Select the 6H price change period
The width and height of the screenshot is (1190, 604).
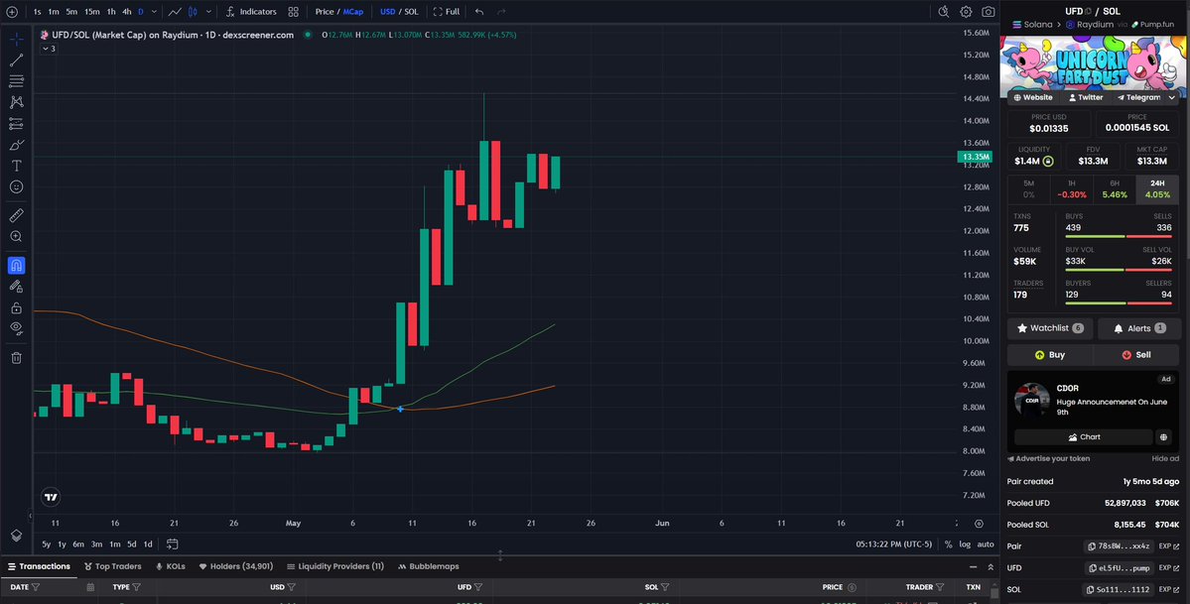point(1115,189)
